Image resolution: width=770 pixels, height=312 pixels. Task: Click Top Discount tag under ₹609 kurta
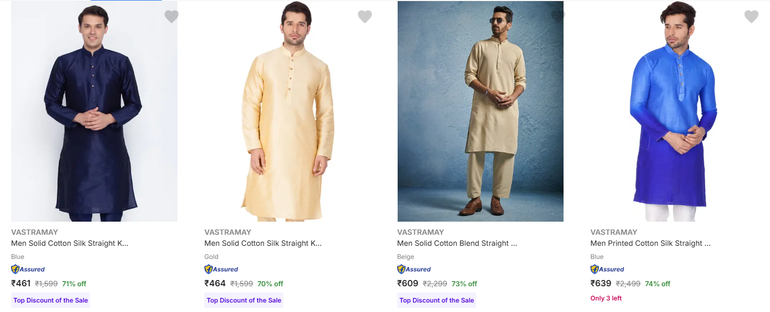(x=437, y=300)
